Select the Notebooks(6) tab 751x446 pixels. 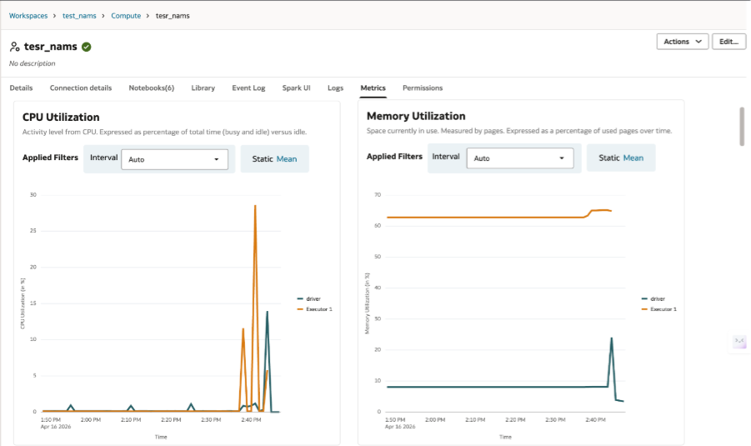(x=152, y=88)
